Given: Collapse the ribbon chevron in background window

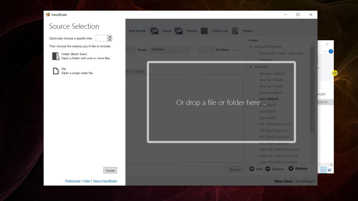Looking at the screenshot, I should pyautogui.click(x=325, y=52).
